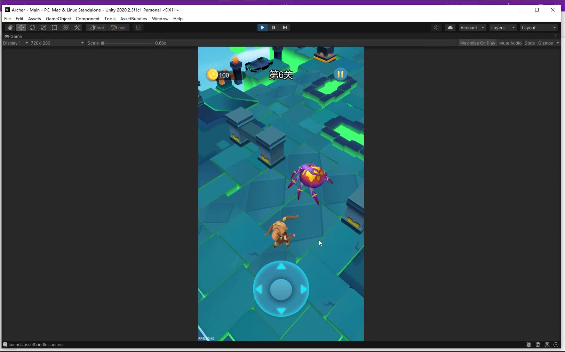Toggle the scene lighting icon

(436, 27)
